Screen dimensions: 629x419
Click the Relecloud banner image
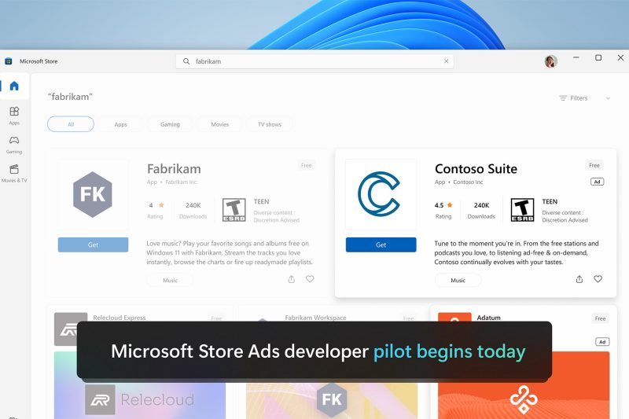point(140,399)
